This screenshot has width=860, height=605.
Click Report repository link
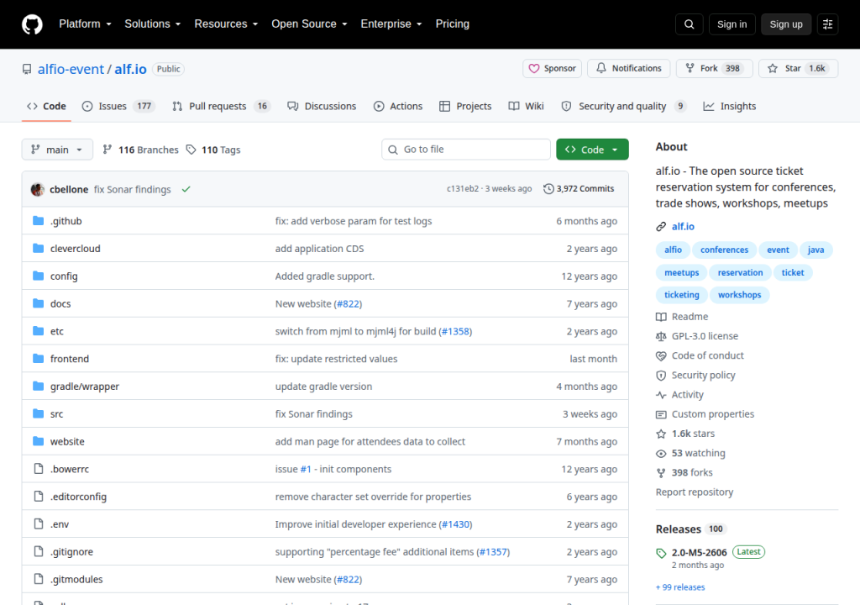[695, 492]
